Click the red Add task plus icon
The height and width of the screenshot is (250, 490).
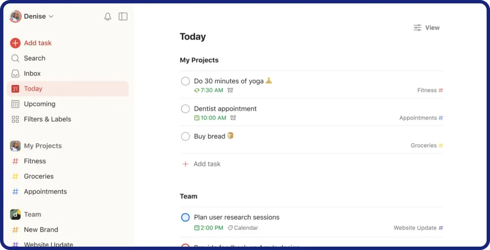(x=15, y=43)
